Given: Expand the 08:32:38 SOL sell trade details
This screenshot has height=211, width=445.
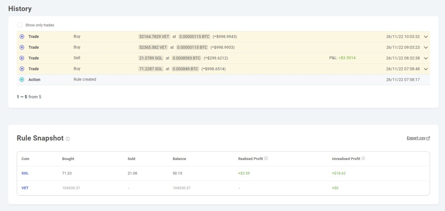Looking at the screenshot, I should click(426, 58).
